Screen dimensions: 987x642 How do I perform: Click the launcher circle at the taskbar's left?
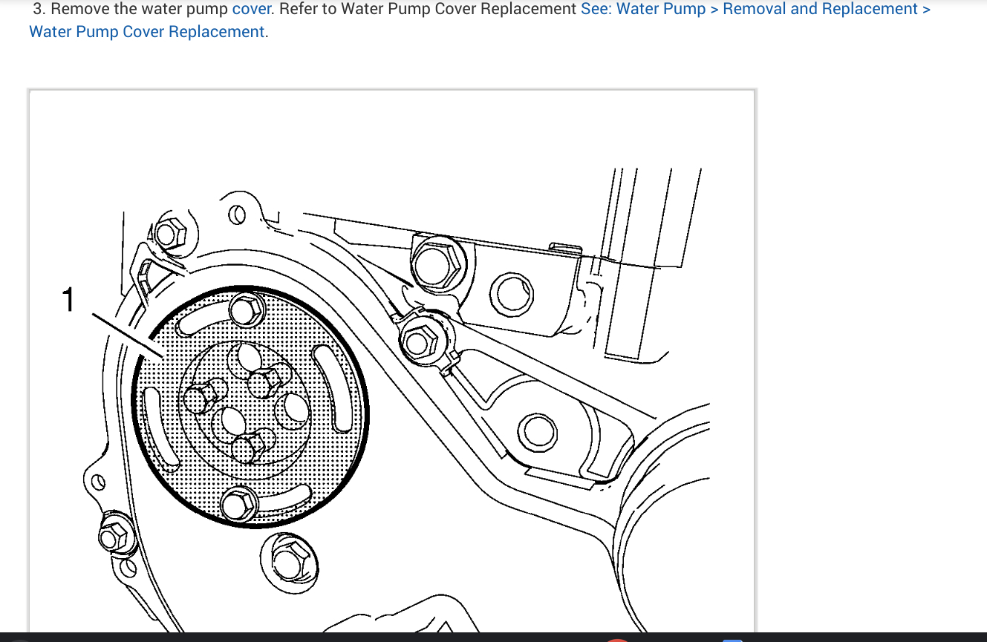pyautogui.click(x=19, y=639)
